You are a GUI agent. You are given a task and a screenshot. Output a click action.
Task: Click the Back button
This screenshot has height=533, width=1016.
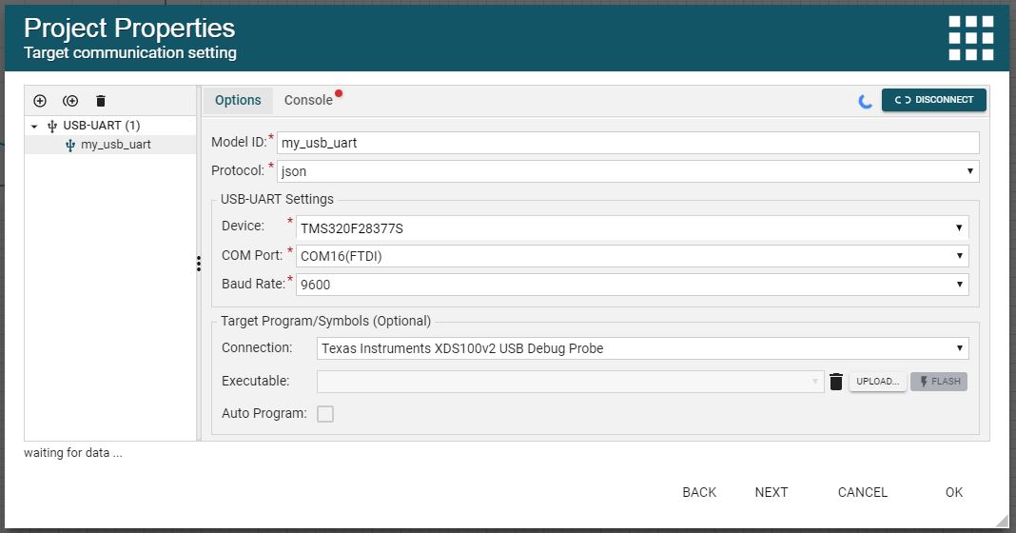[x=699, y=492]
